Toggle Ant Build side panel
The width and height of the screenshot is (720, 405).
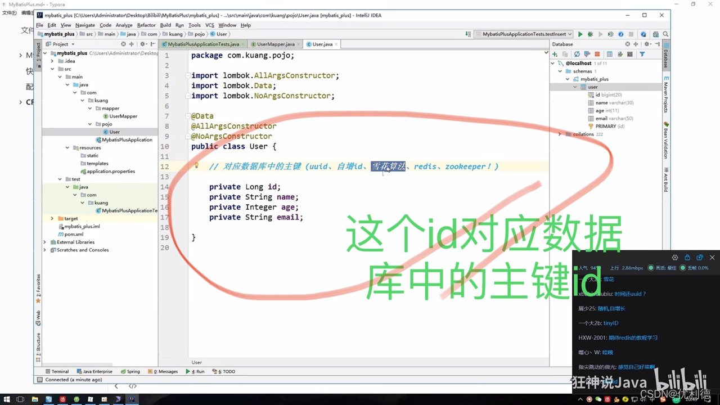[666, 179]
